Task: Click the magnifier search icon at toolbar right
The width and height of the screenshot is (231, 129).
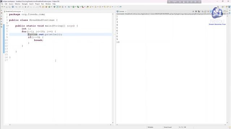Action: pyautogui.click(x=218, y=7)
